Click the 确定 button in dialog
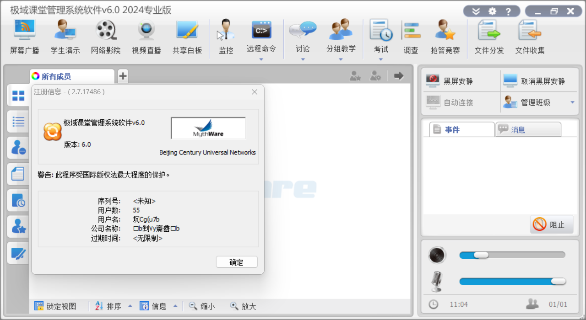The image size is (586, 320). pyautogui.click(x=237, y=262)
